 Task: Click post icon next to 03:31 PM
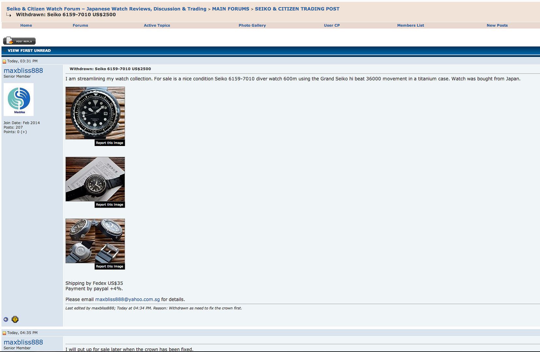(4, 61)
